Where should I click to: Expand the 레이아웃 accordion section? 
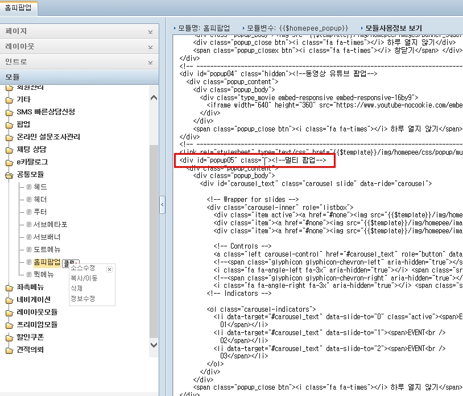point(150,47)
